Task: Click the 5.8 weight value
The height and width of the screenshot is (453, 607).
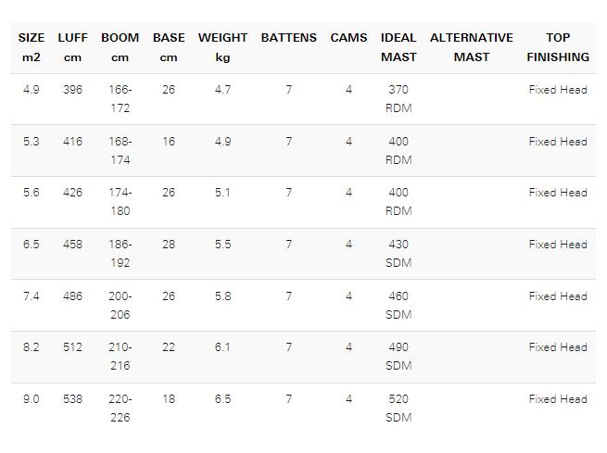Action: [x=223, y=296]
